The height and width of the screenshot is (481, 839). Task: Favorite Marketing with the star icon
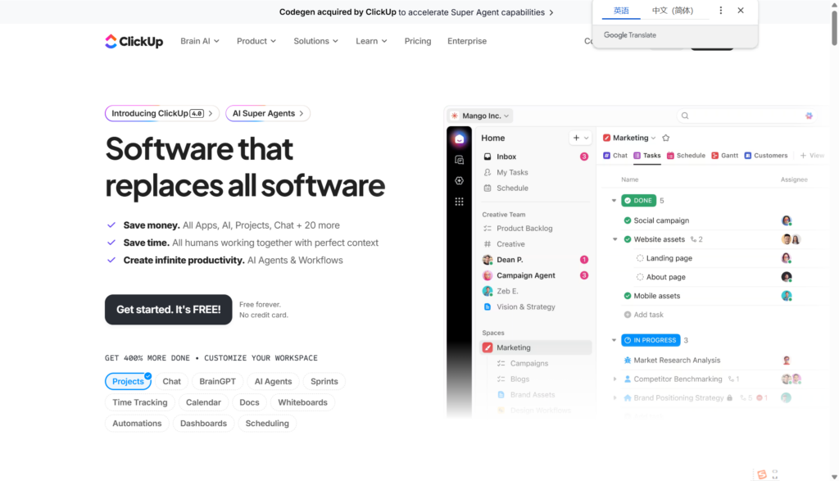point(665,138)
